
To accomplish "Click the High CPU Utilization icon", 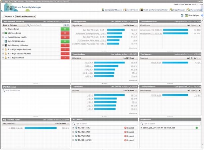I will coord(6,41).
